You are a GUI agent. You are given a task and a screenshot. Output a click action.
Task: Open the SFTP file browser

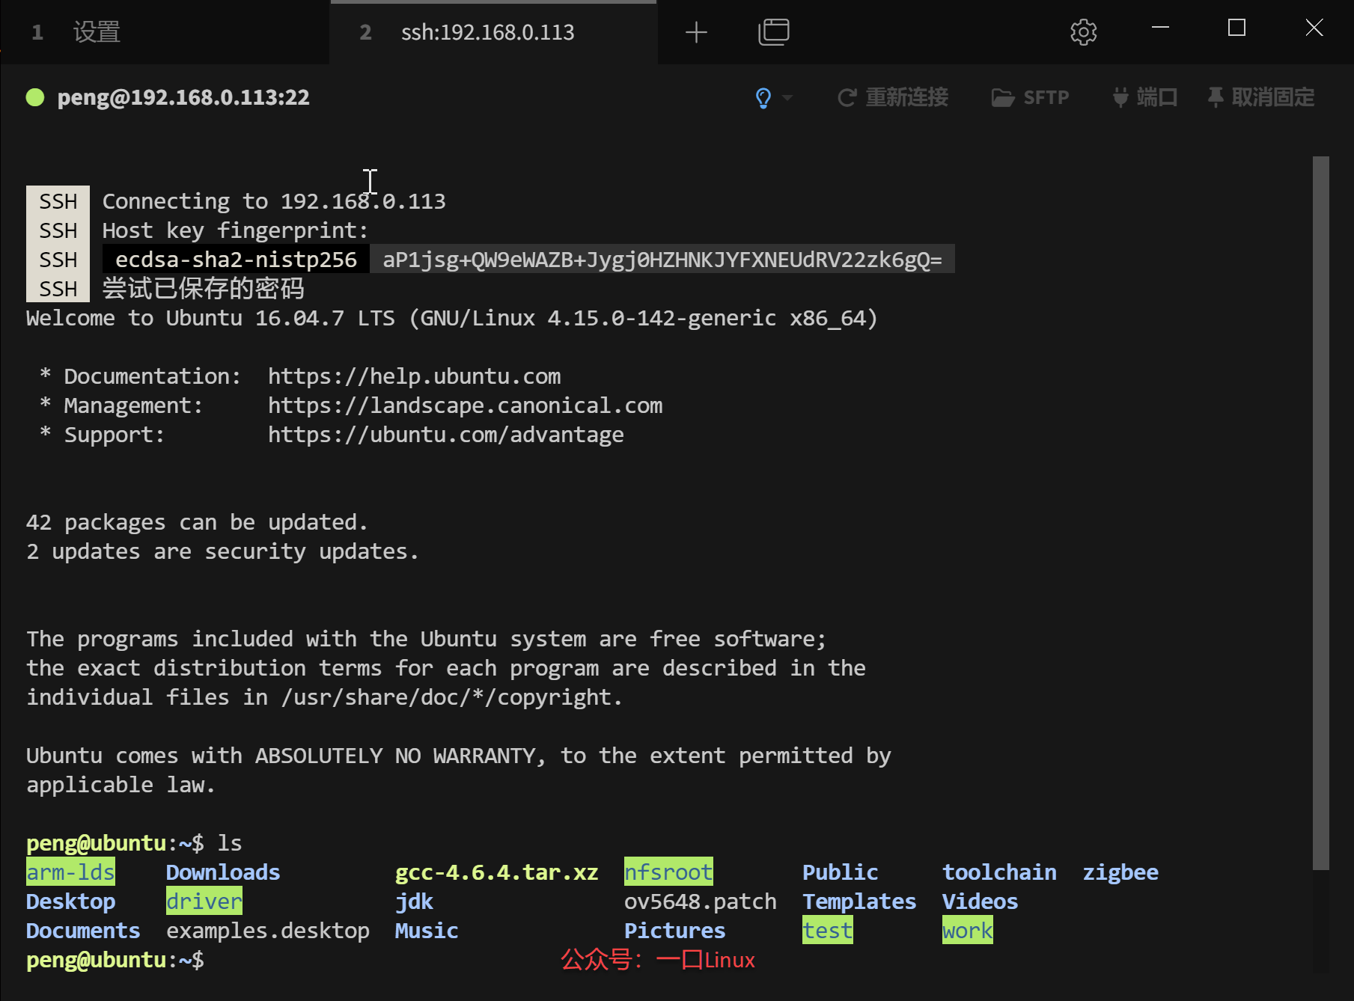[x=1030, y=98]
